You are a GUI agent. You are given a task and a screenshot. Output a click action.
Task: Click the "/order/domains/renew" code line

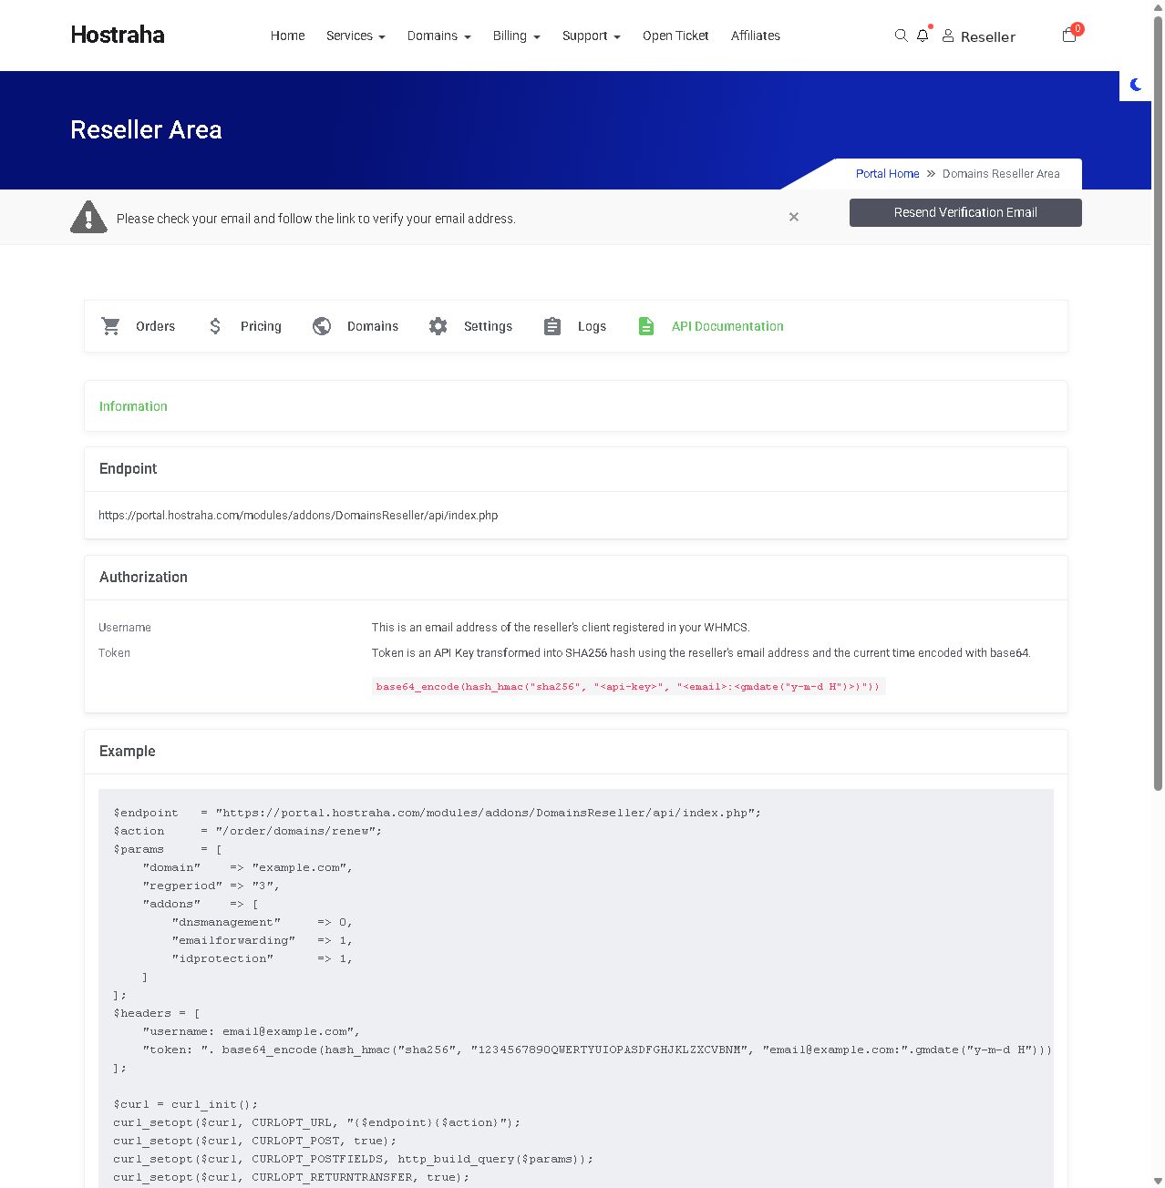pyautogui.click(x=248, y=831)
